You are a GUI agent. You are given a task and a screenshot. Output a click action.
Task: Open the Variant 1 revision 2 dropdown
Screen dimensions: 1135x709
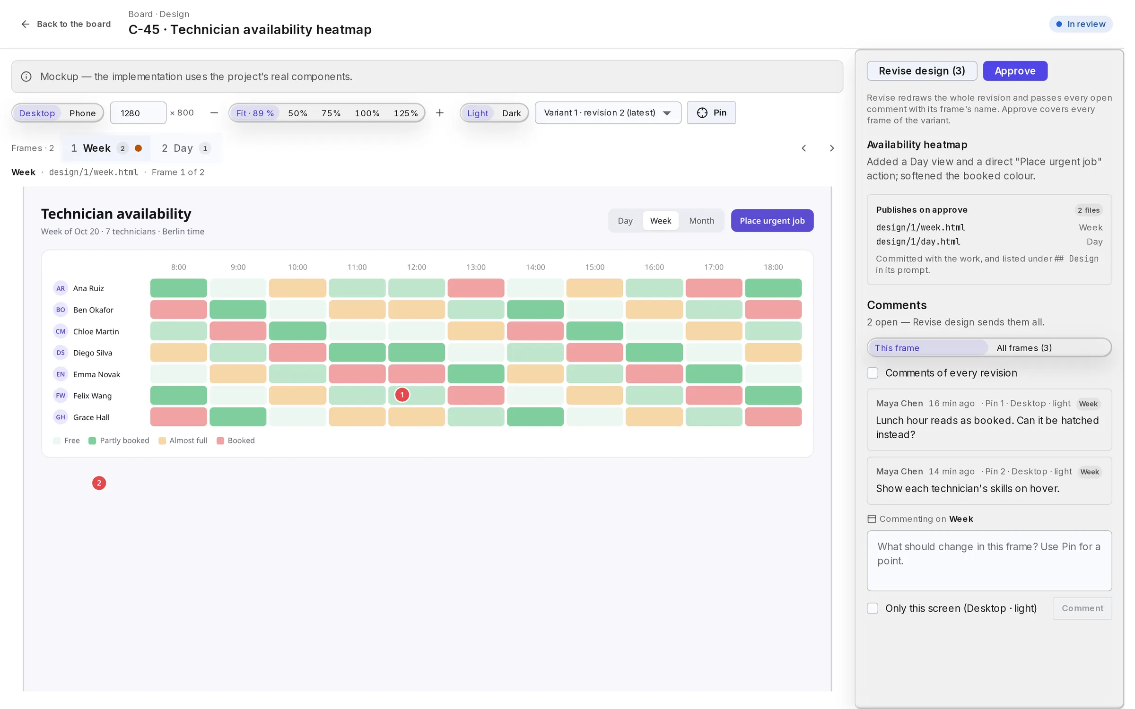pyautogui.click(x=608, y=113)
